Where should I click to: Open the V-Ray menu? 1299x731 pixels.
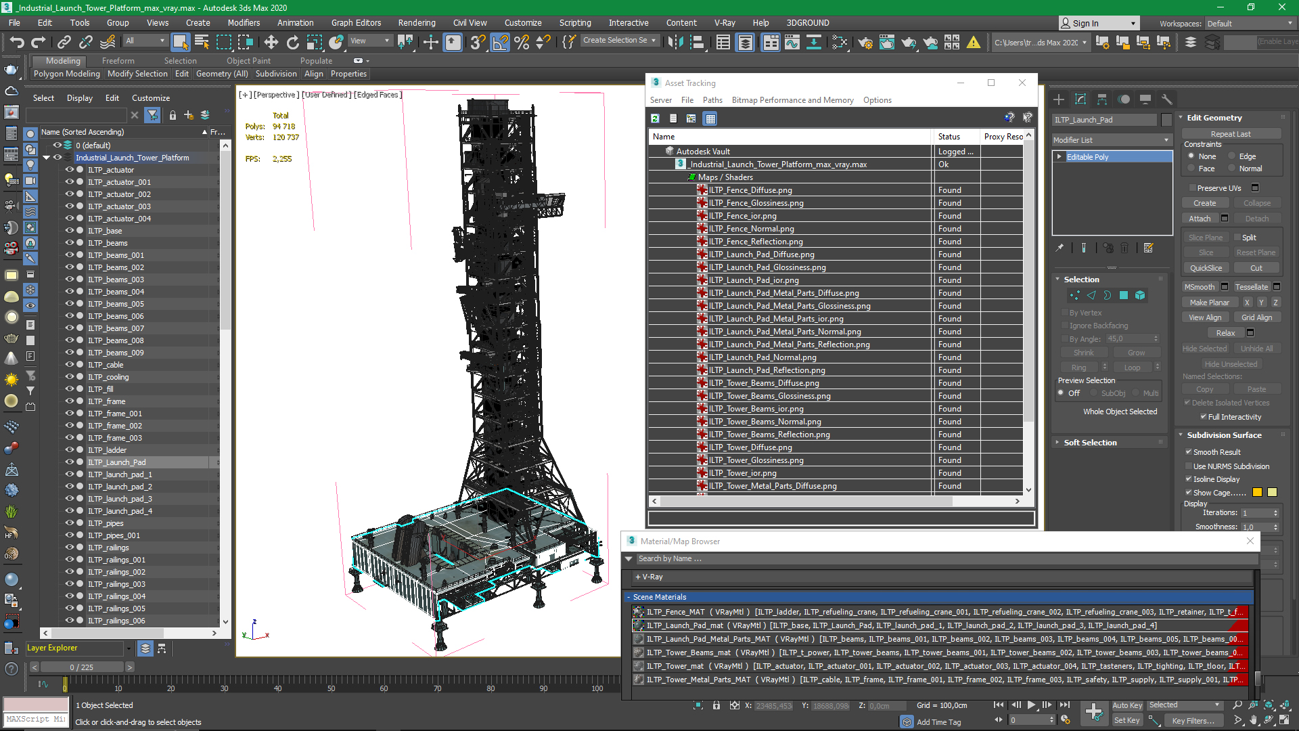725,23
